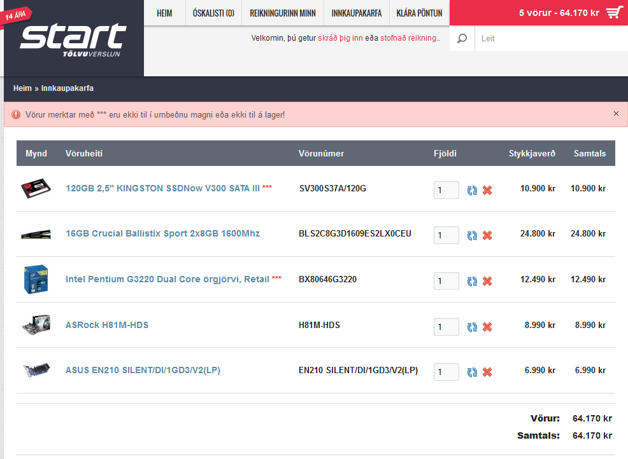
Task: Remove Kingston SSDNow V300 with red X
Action: pos(487,190)
